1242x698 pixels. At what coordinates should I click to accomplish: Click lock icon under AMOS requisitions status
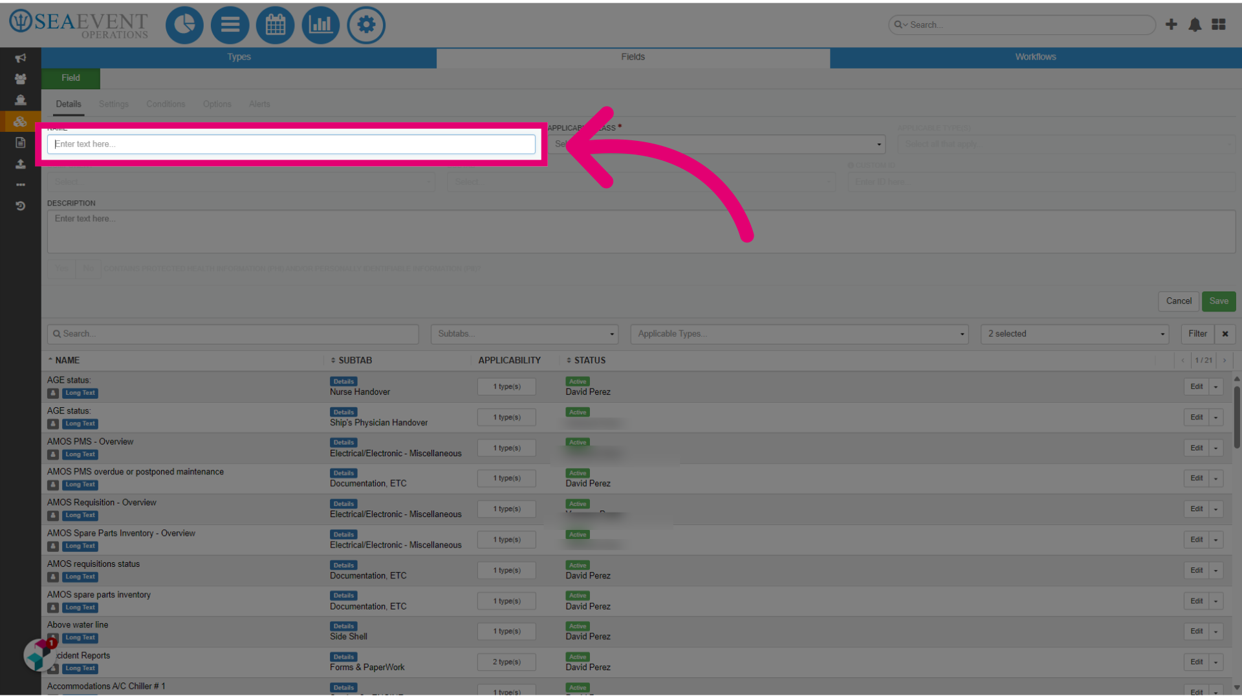pos(53,577)
